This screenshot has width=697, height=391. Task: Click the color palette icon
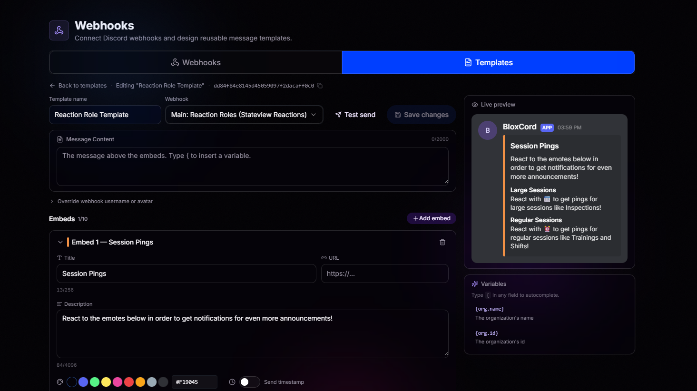pos(60,382)
